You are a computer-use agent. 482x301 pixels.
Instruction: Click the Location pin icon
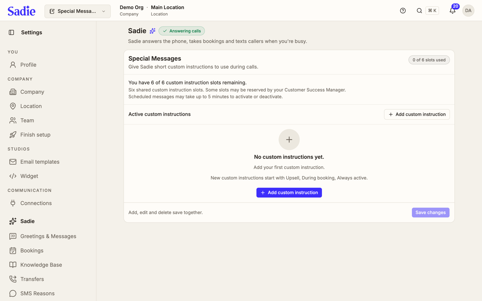(x=13, y=106)
